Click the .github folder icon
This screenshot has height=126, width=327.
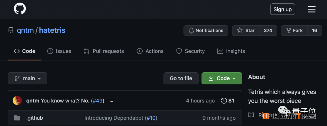coord(17,118)
